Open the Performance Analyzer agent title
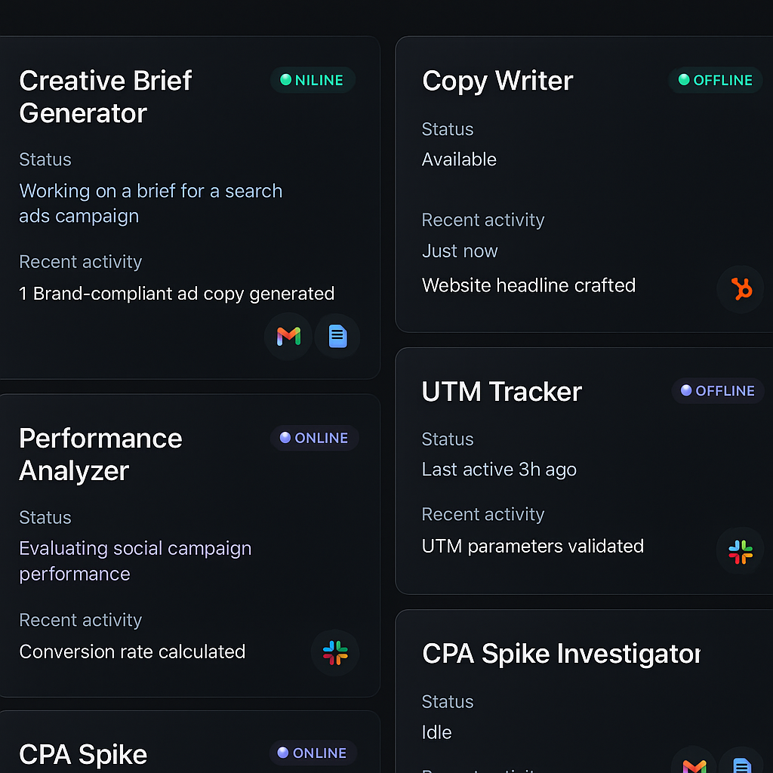 [x=100, y=454]
